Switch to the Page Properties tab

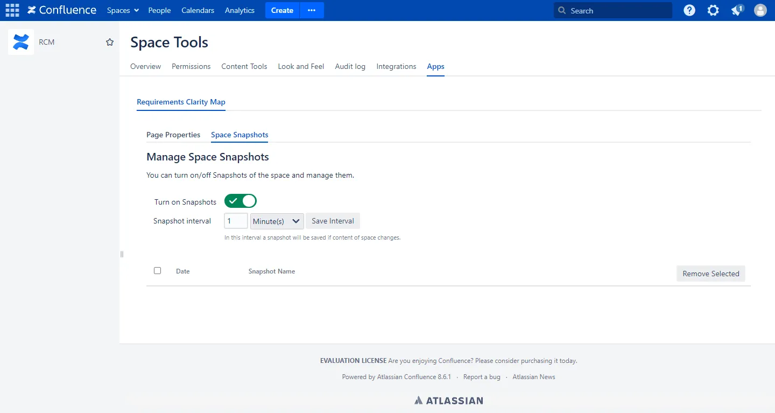[x=173, y=135]
